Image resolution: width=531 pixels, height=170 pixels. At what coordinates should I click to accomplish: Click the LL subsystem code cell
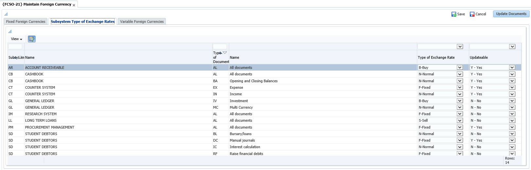[x=16, y=120]
